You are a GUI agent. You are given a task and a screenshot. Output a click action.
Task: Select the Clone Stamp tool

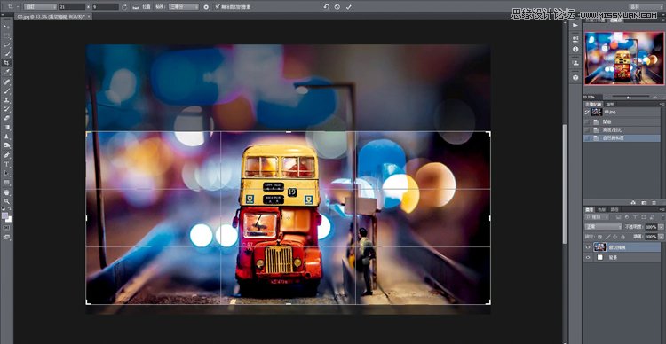[7, 99]
